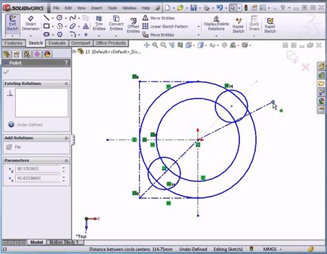Open the Motion Study 1 tab
327x254 pixels.
point(64,242)
